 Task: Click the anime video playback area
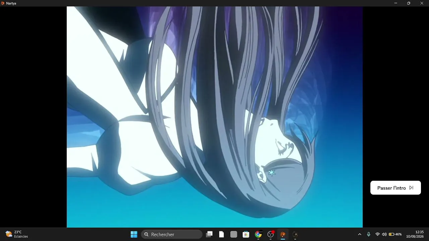click(214, 117)
